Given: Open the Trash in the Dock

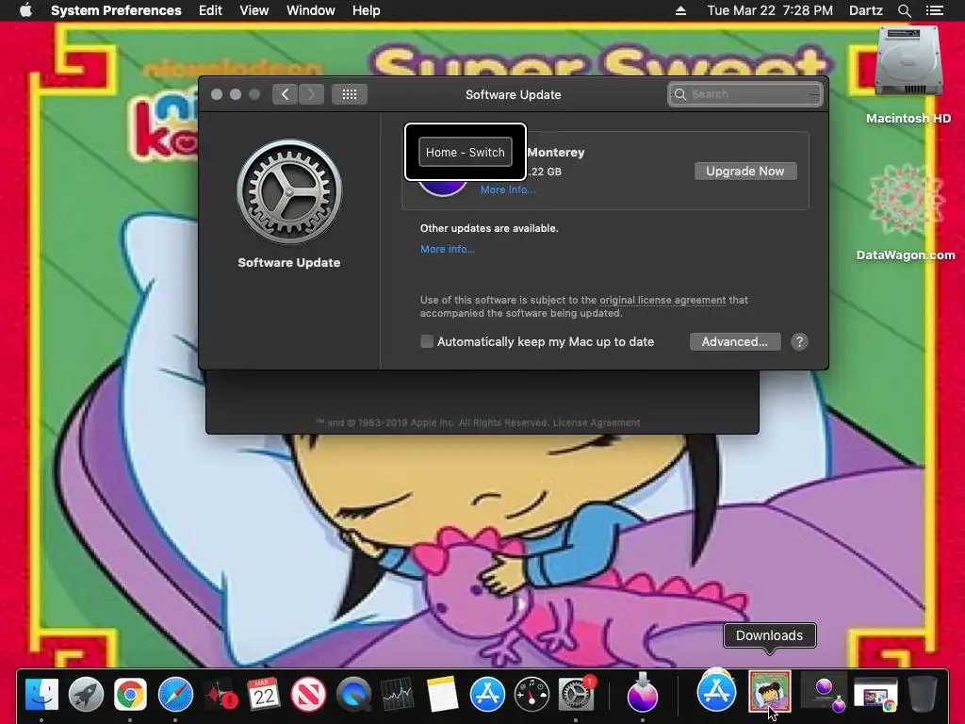Looking at the screenshot, I should pyautogui.click(x=922, y=695).
